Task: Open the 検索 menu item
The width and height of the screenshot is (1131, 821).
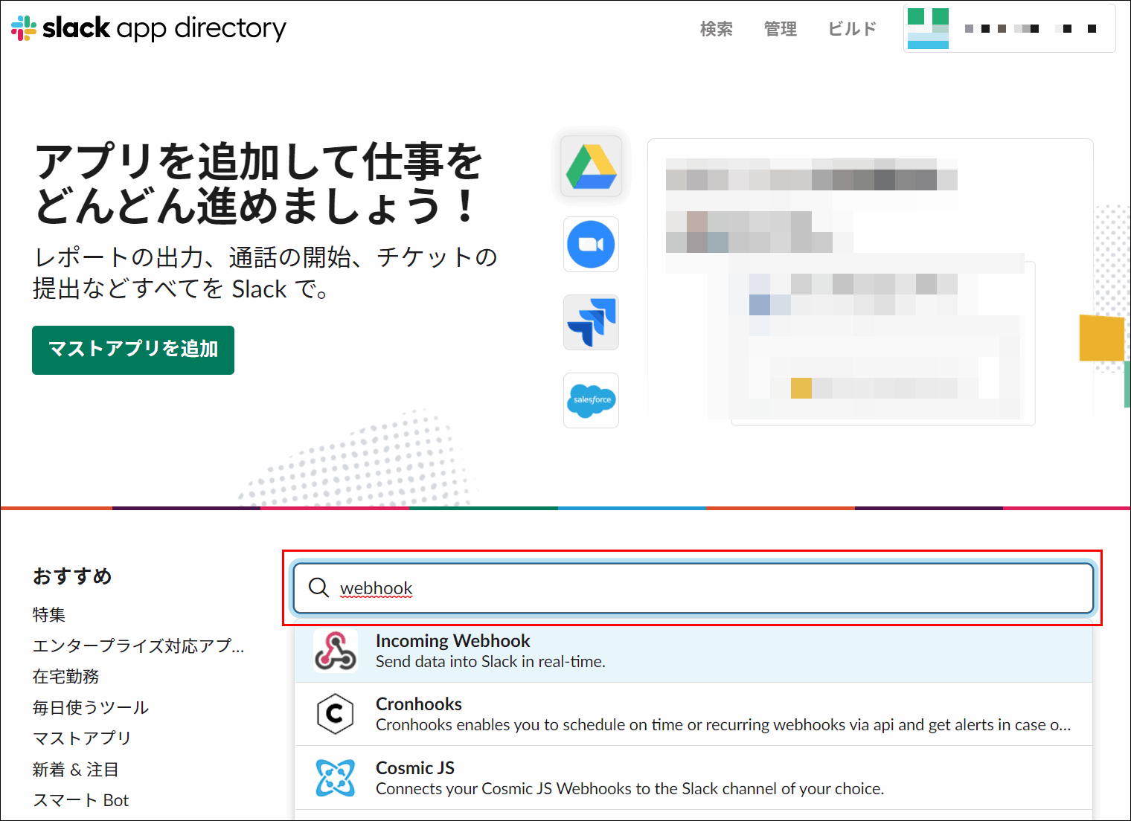Action: point(716,29)
